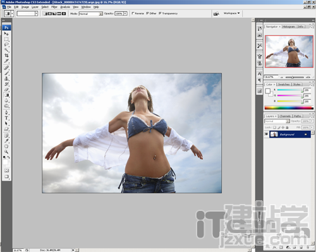Select the Lasso tool
The height and width of the screenshot is (252, 316).
6,45
